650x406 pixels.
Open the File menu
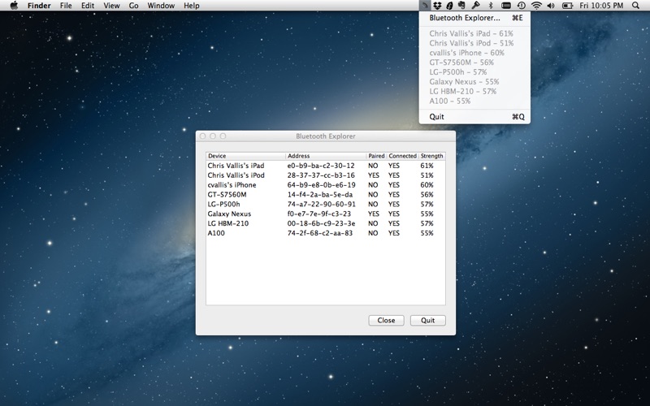tap(66, 6)
